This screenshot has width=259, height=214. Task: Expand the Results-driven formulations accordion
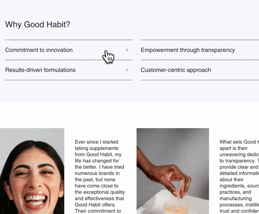coord(69,70)
